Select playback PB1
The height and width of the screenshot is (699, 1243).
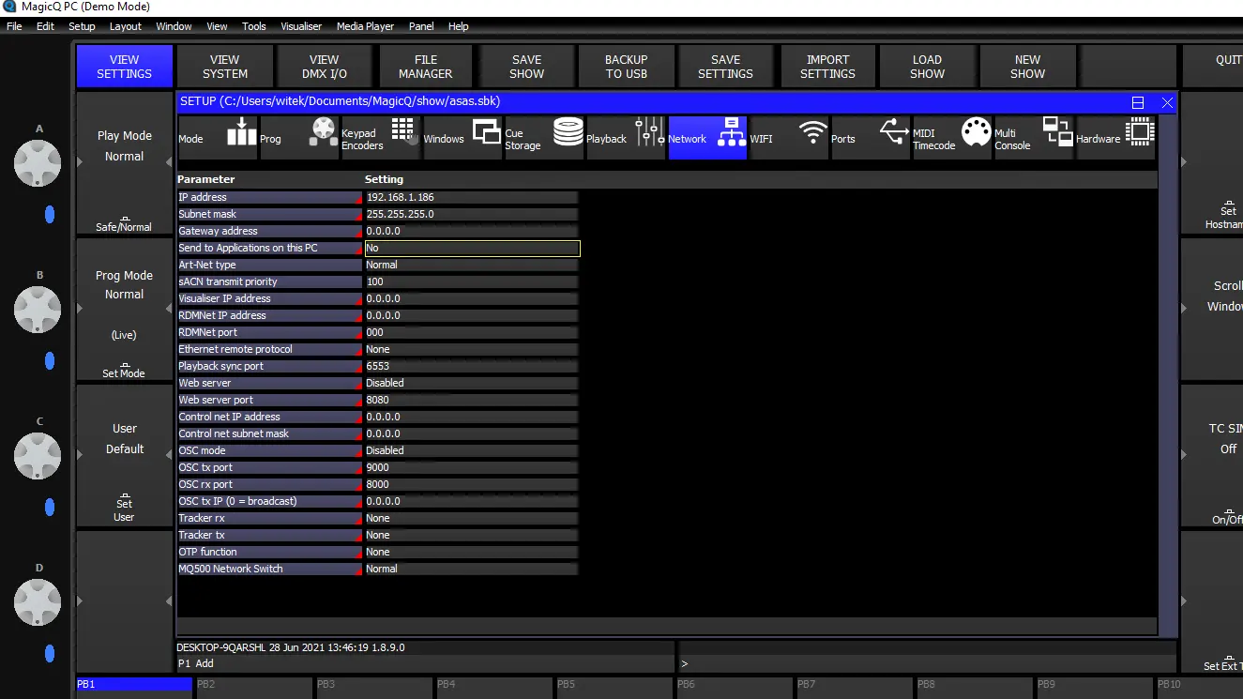134,688
